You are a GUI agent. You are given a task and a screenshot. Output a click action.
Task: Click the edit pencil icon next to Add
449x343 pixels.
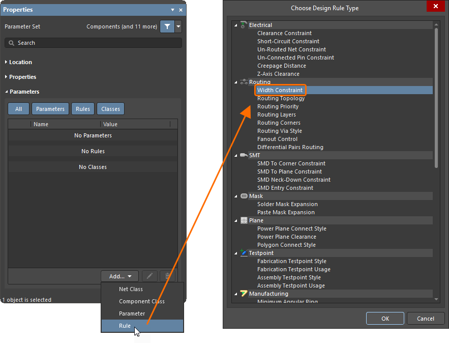pyautogui.click(x=149, y=275)
